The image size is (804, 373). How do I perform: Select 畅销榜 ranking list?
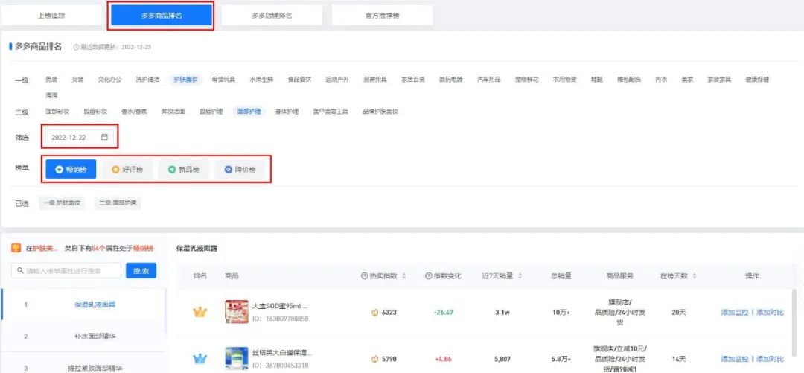(71, 169)
